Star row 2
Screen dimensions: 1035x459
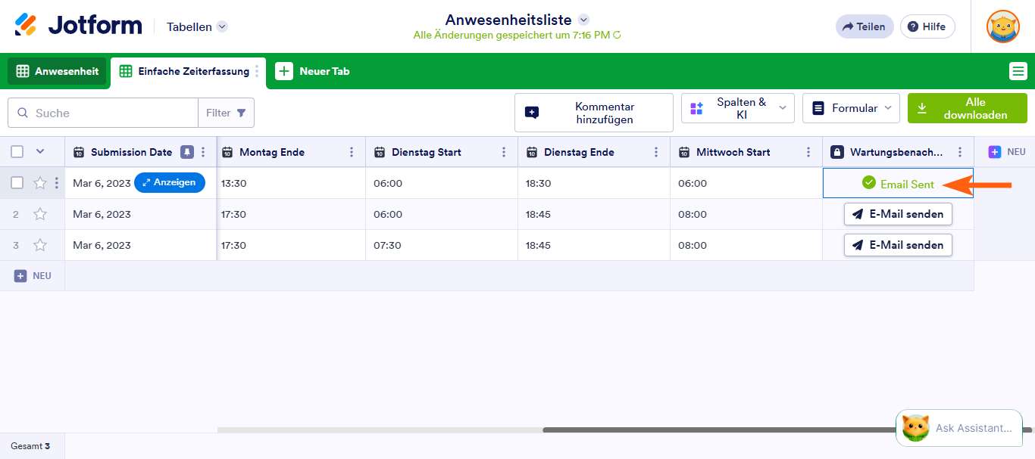coord(40,214)
